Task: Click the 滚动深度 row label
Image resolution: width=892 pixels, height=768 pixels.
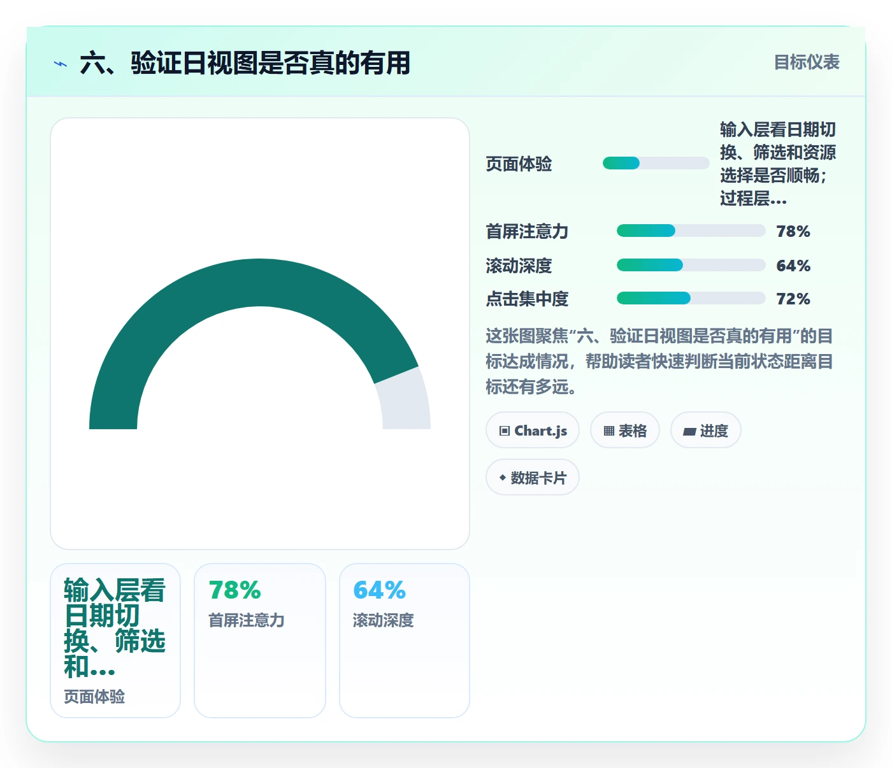Action: [519, 266]
